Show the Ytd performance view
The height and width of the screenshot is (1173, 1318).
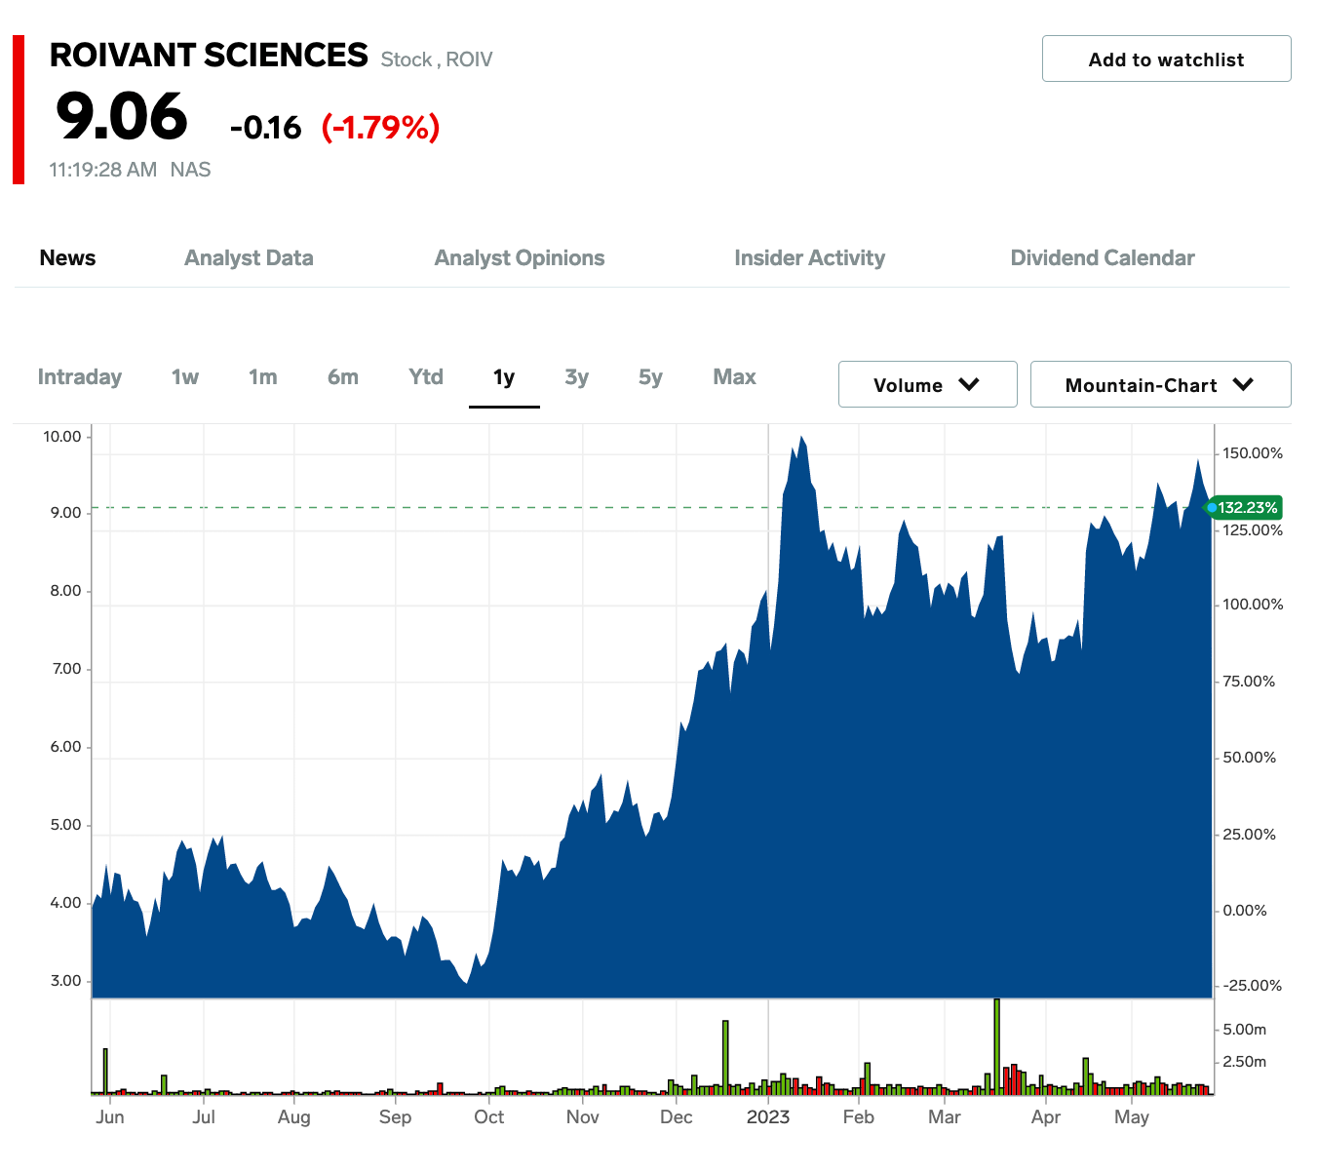424,377
